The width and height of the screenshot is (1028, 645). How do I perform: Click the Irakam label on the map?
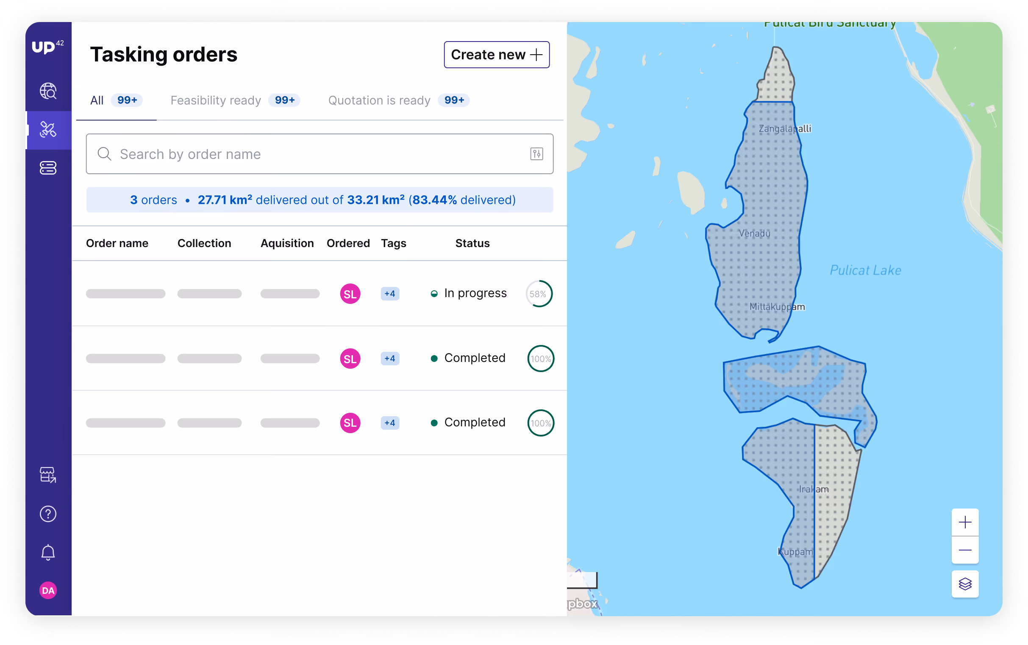814,489
